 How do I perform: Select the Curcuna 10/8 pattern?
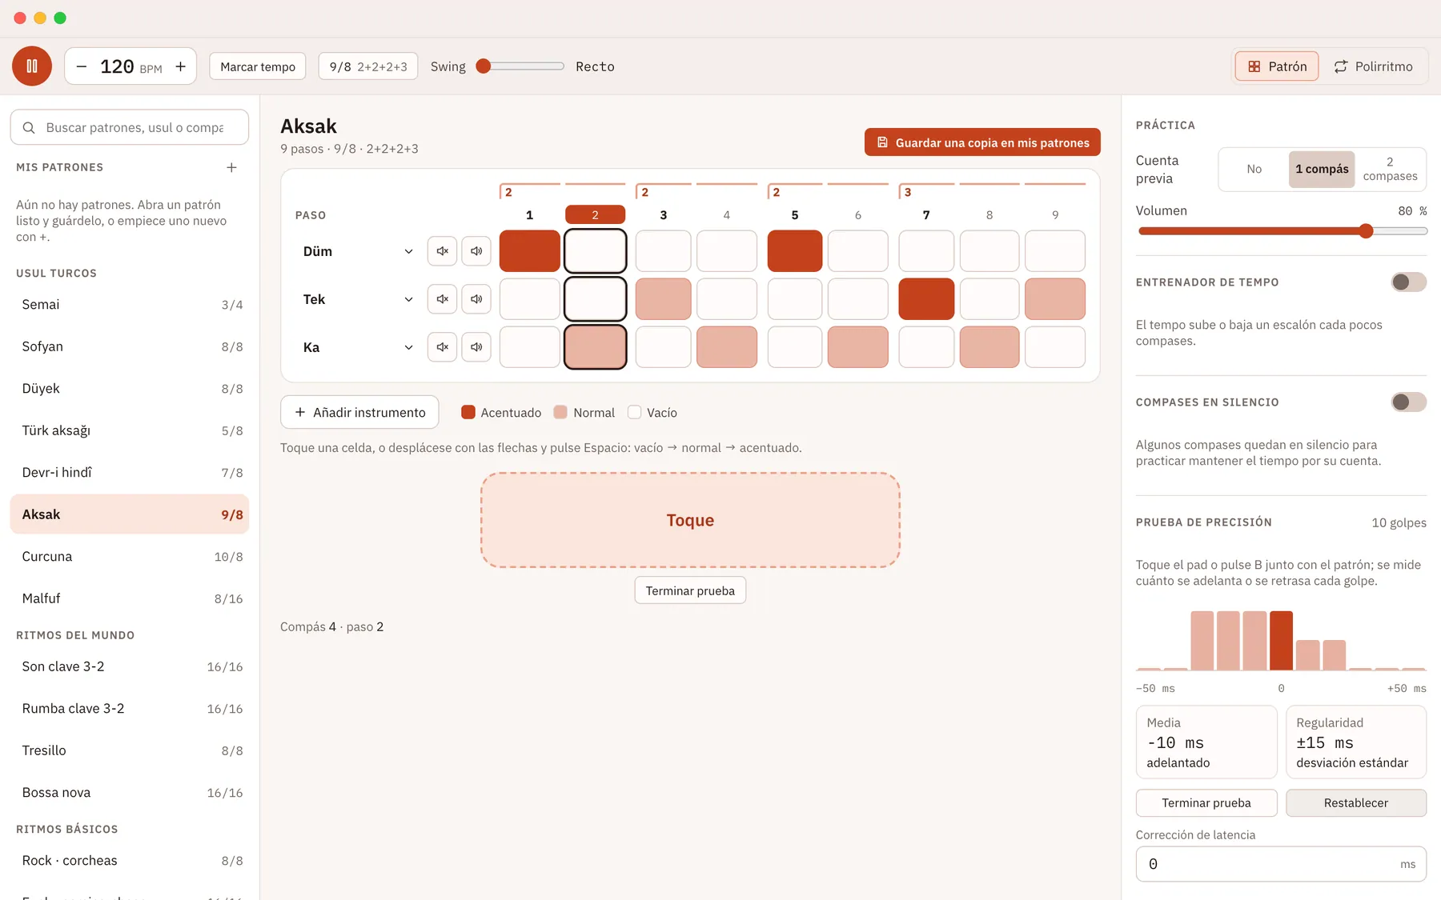click(x=130, y=557)
